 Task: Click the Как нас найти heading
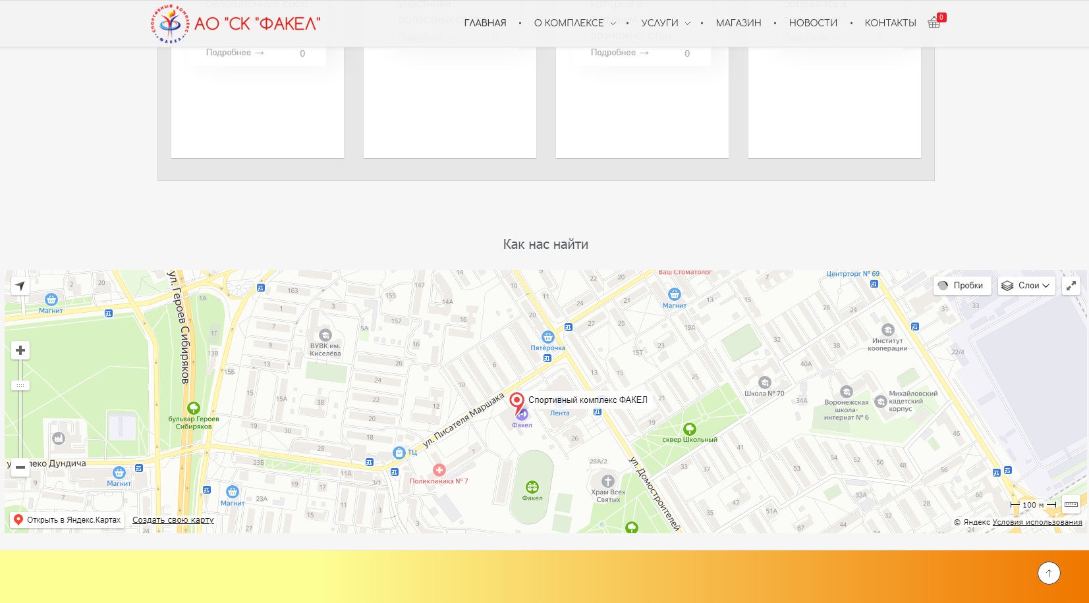tap(545, 244)
